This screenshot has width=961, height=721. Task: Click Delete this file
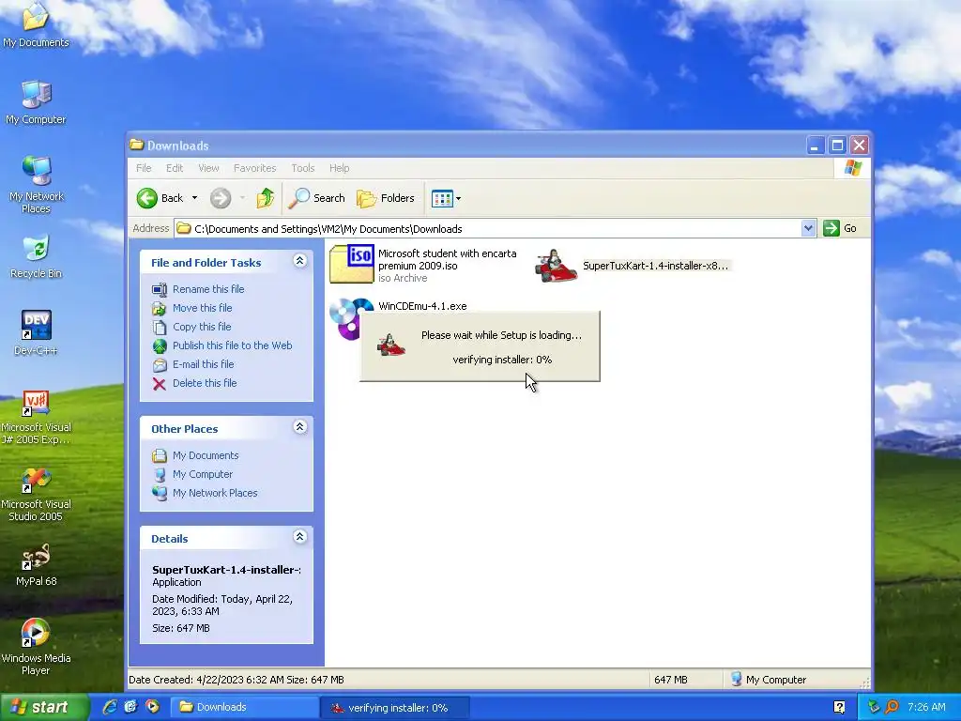(x=194, y=383)
